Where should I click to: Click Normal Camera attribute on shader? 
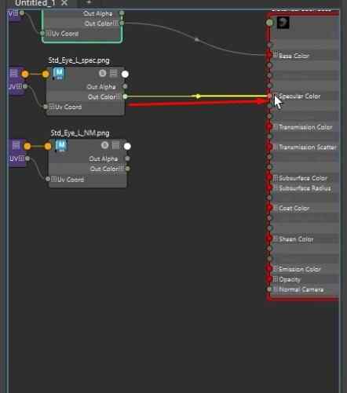click(301, 289)
